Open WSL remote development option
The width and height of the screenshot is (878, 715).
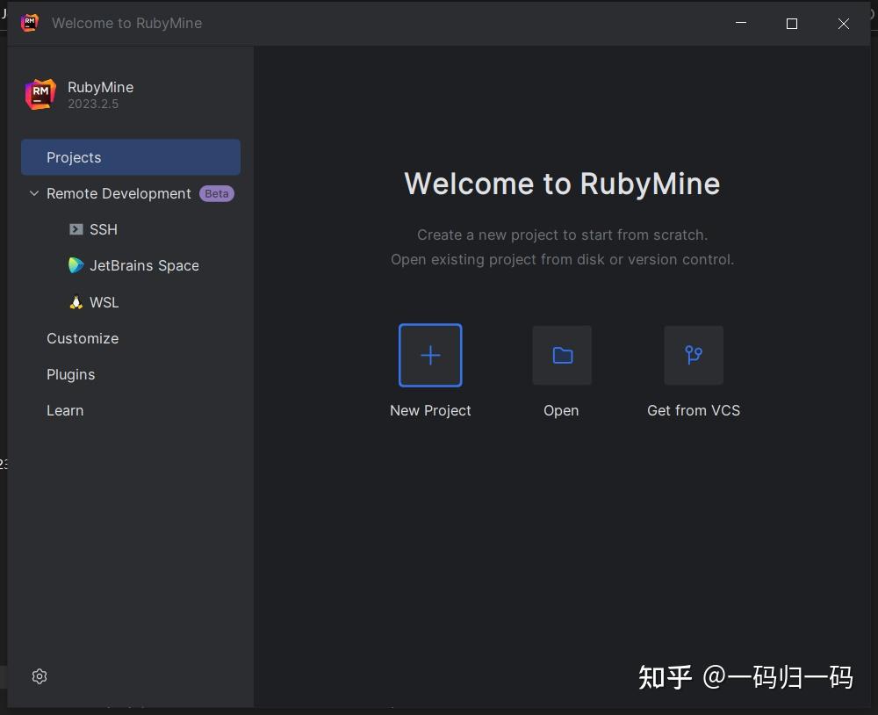point(103,301)
